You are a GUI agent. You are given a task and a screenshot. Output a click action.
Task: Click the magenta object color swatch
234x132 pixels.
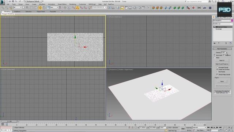pos(232,21)
